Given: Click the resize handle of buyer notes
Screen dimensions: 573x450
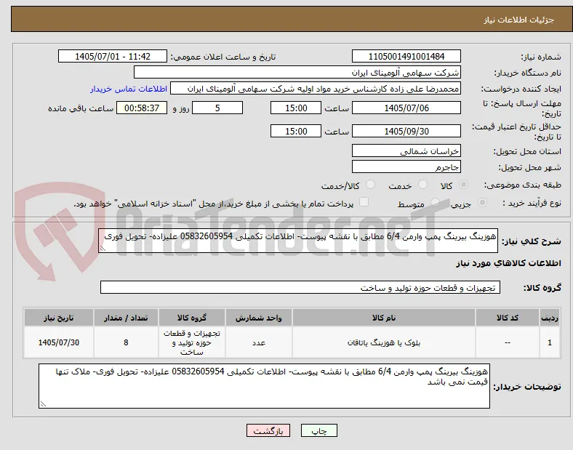Looking at the screenshot, I should [43, 404].
